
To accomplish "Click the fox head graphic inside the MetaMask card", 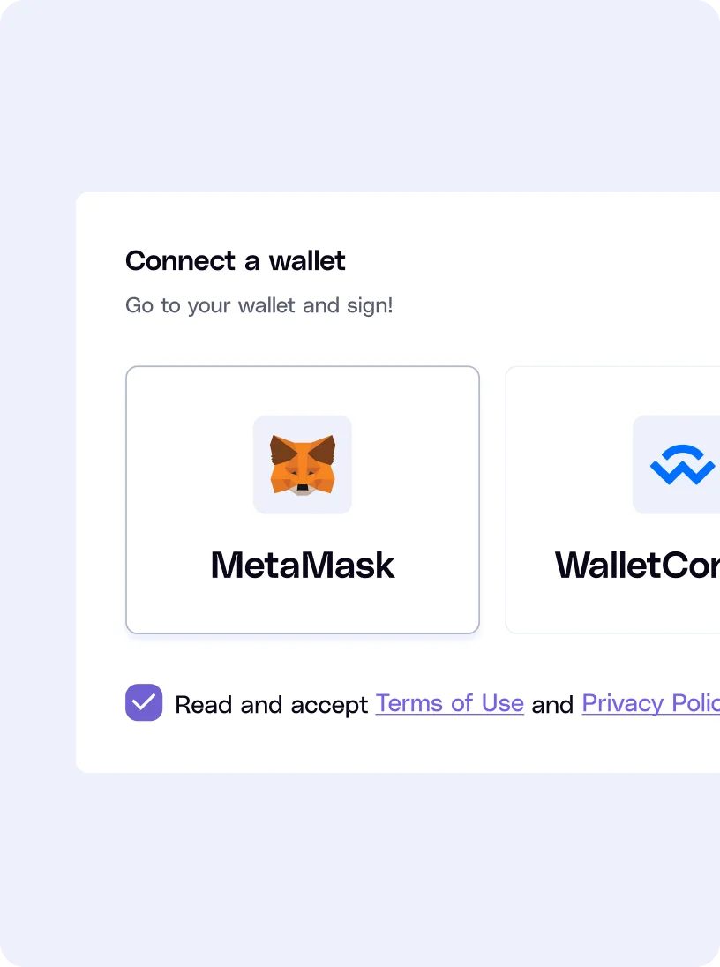I will (303, 464).
